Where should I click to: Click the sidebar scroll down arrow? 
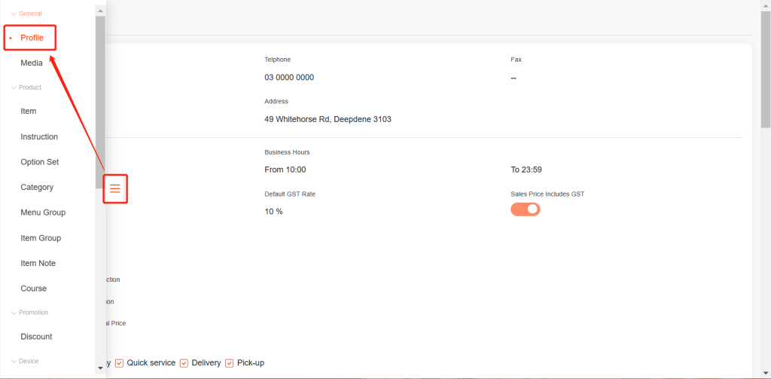click(101, 368)
